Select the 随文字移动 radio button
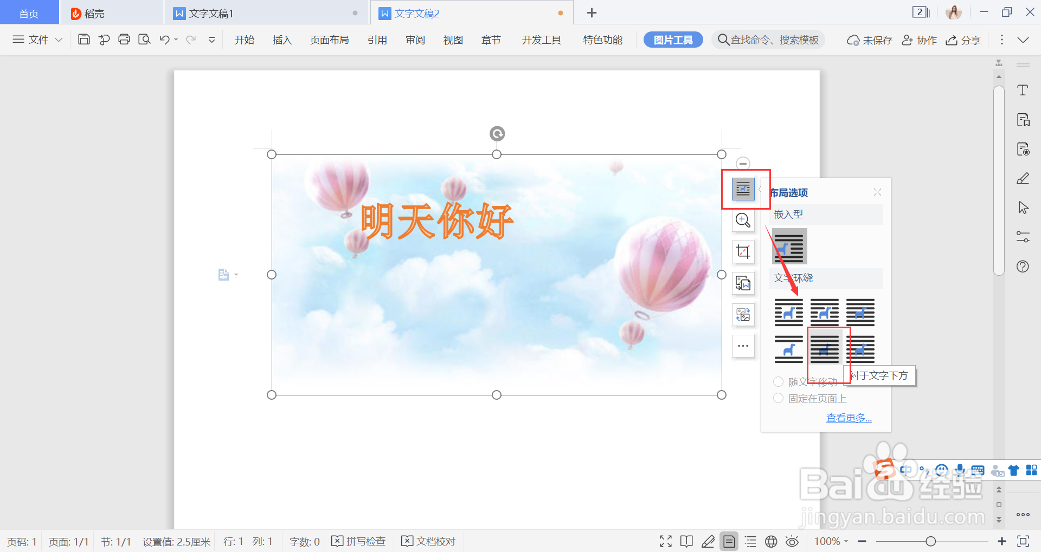Viewport: 1041px width, 552px height. pos(779,381)
